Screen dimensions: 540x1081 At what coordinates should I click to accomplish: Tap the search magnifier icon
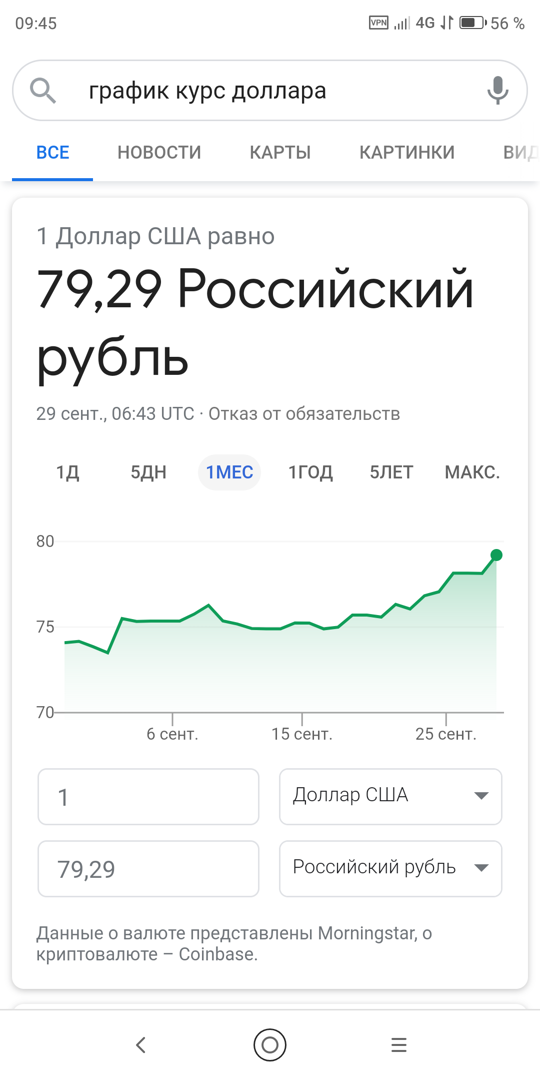pyautogui.click(x=43, y=91)
